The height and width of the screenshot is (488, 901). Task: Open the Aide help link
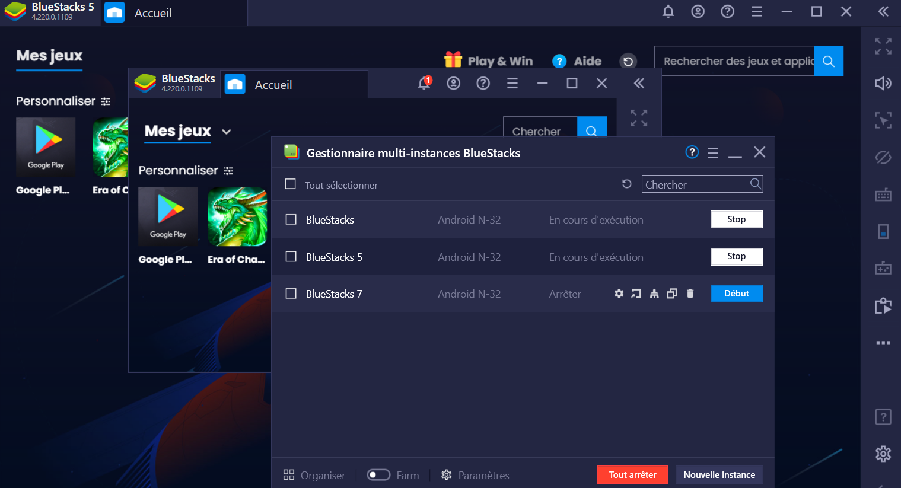[x=577, y=61]
